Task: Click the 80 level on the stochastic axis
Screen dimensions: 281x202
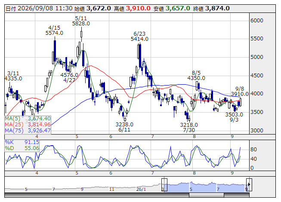Action: [253, 150]
